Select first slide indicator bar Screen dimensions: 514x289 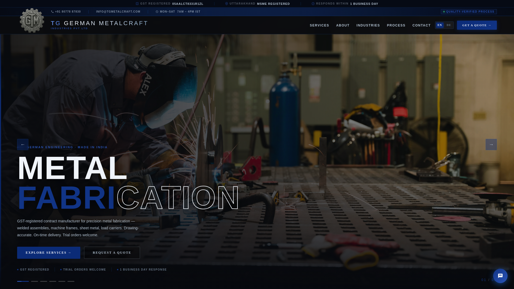point(23,281)
